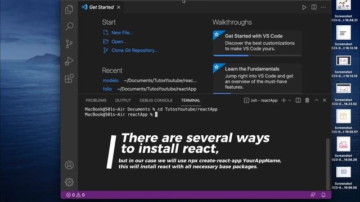Switch to the Debug Console tab
The height and width of the screenshot is (202, 360).
click(x=156, y=100)
